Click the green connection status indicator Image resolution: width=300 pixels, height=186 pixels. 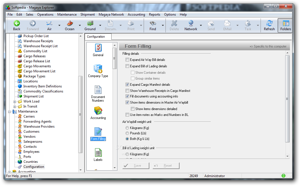(284, 176)
